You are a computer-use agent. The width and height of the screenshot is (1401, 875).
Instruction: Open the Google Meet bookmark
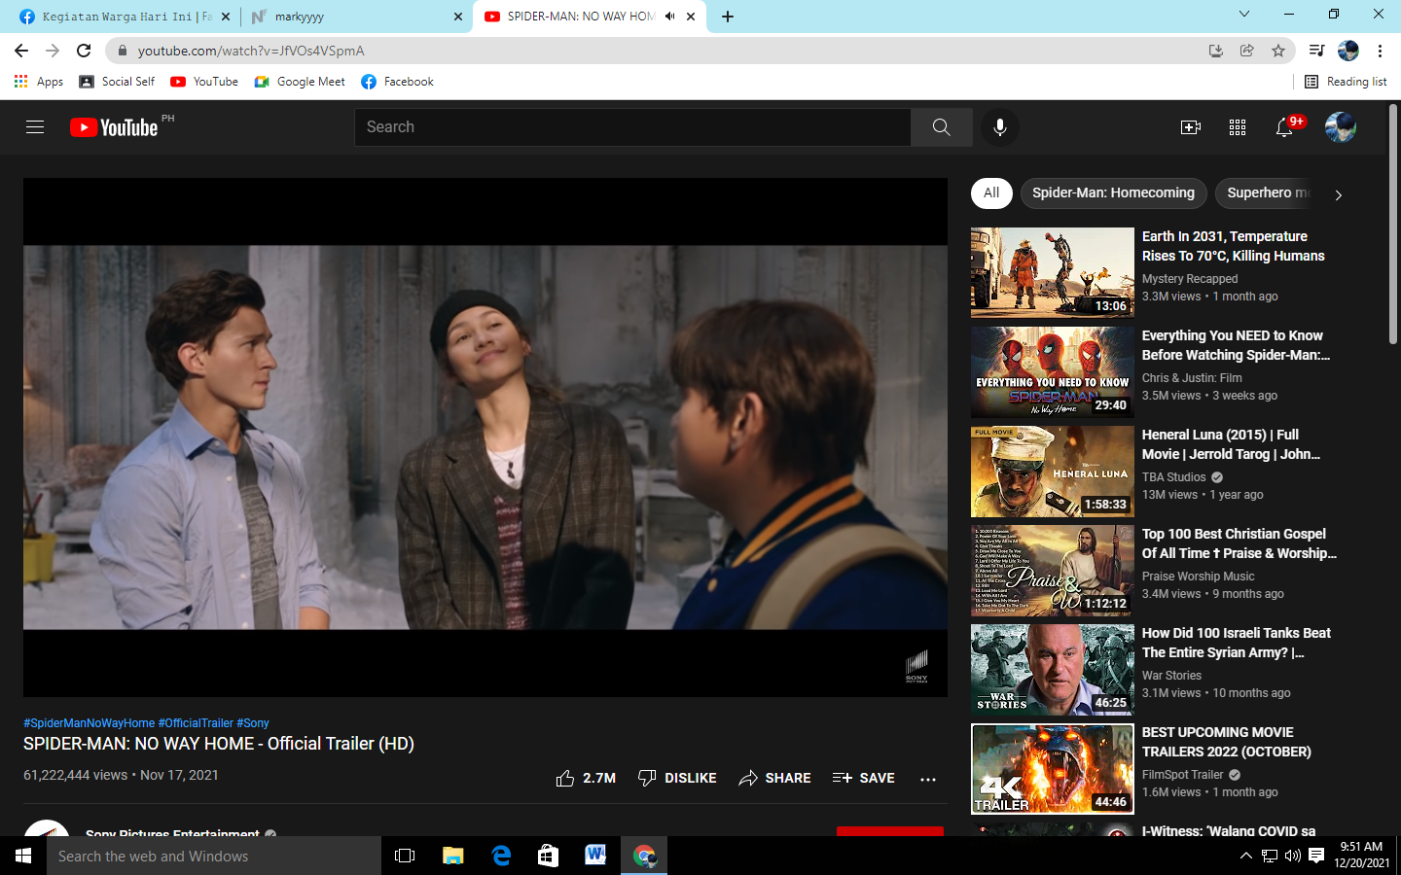(x=300, y=82)
